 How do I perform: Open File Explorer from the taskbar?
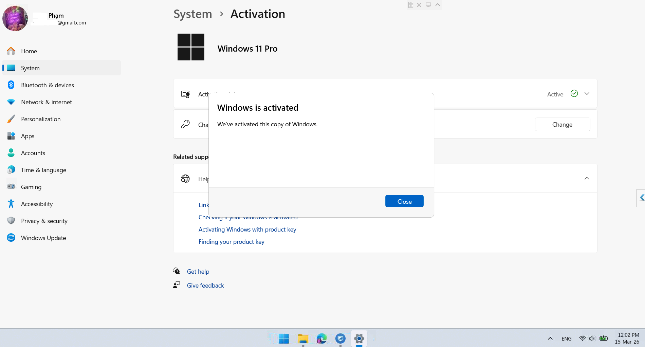(303, 339)
